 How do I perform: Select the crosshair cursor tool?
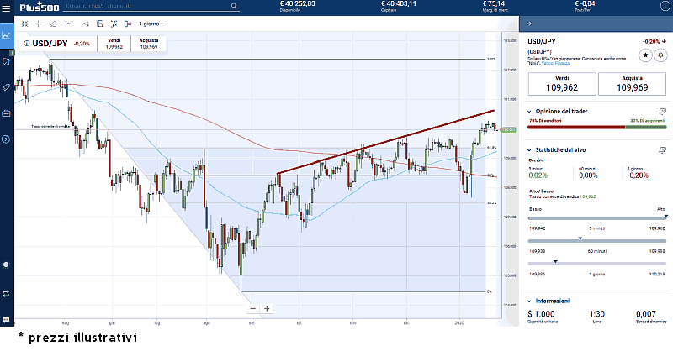click(39, 24)
